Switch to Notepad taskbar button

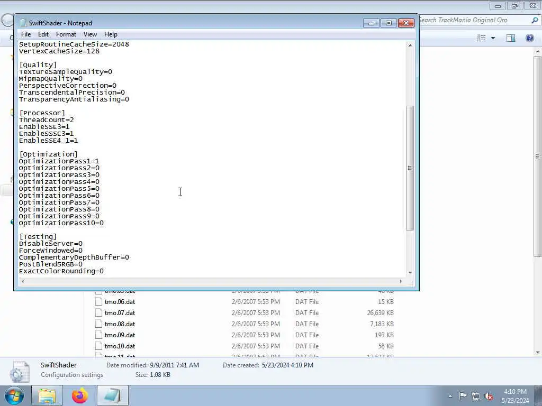pyautogui.click(x=113, y=395)
